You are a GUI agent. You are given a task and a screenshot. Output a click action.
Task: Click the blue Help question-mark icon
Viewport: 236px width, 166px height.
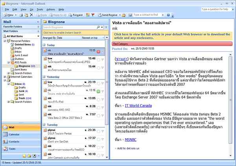[168, 15]
